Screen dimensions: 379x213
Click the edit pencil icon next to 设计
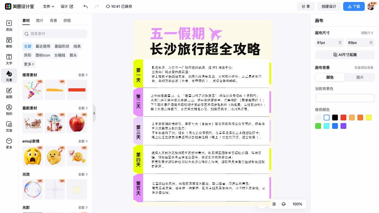71,6
